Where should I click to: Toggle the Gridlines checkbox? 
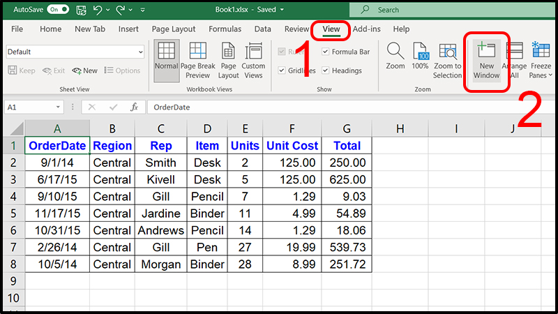coord(282,70)
